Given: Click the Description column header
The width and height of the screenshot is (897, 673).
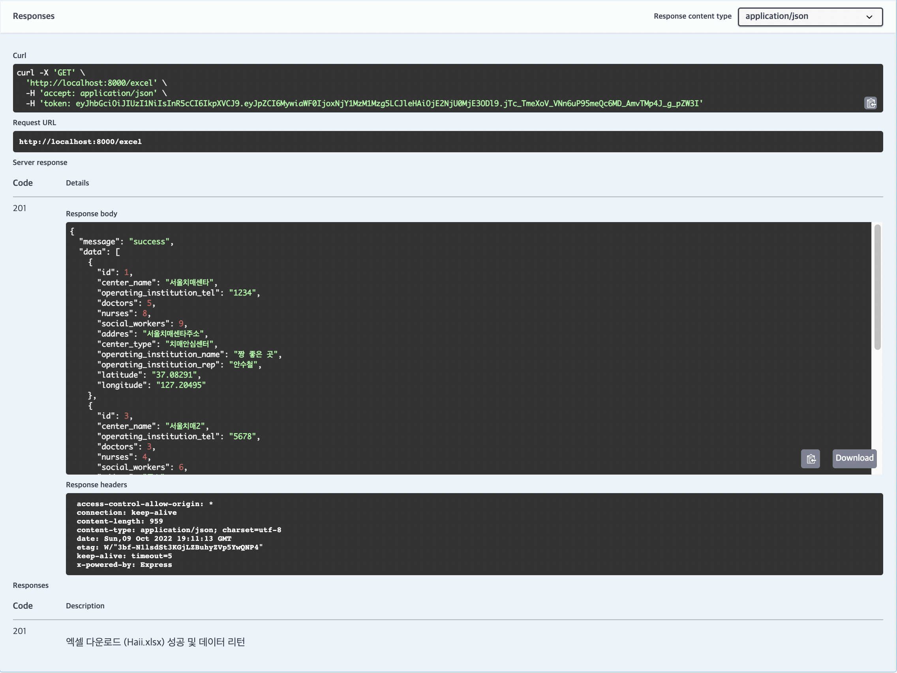Looking at the screenshot, I should click(85, 606).
